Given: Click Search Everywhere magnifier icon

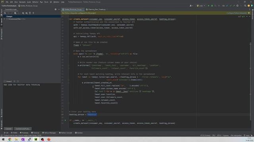Looking at the screenshot, I should click(x=245, y=6).
